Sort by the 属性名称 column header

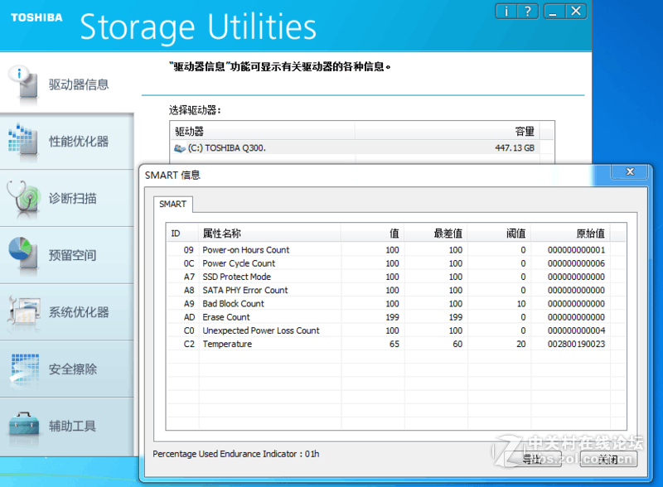click(x=222, y=234)
